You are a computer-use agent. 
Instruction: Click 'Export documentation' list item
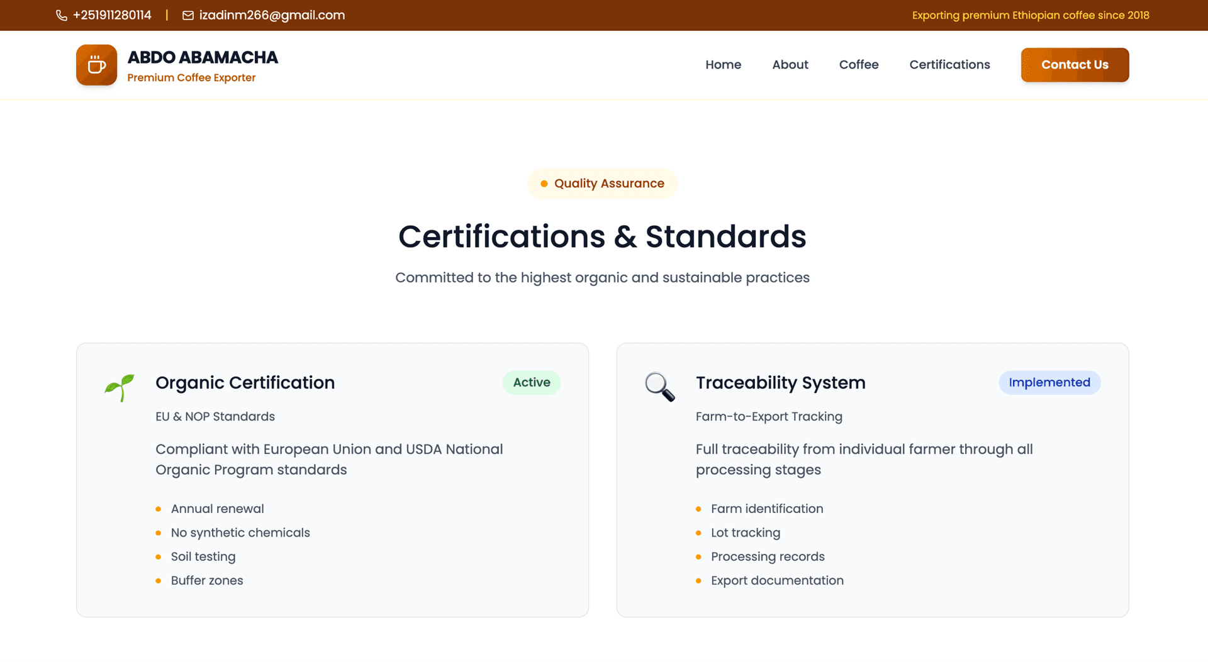777,580
